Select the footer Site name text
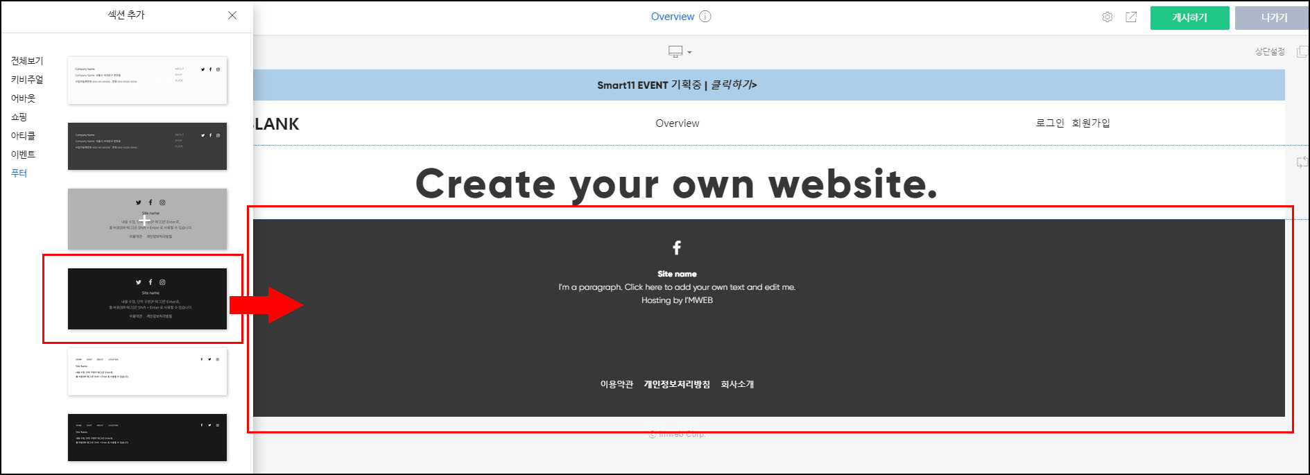The image size is (1310, 475). [x=677, y=274]
